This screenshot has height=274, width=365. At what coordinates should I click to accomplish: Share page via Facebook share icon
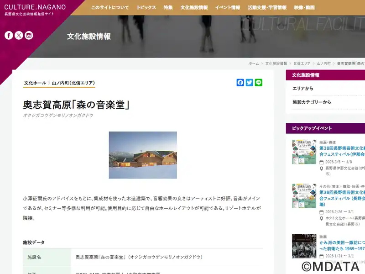coord(240,83)
